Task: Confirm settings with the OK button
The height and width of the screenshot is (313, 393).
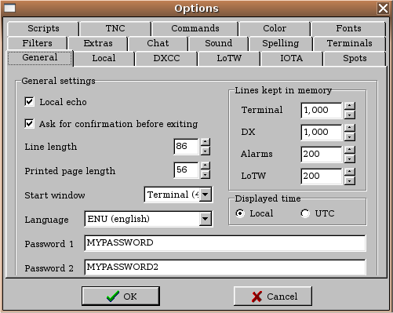Action: 121,296
